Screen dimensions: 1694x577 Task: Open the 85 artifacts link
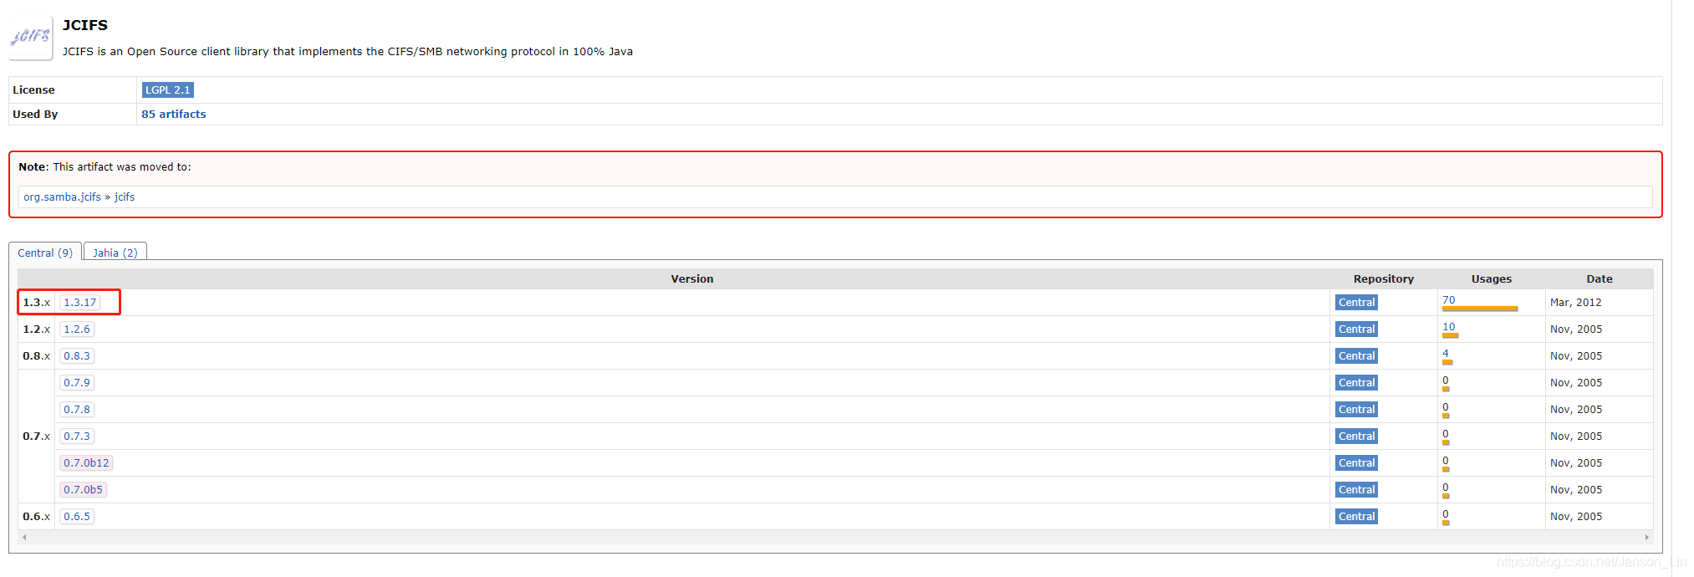tap(173, 114)
